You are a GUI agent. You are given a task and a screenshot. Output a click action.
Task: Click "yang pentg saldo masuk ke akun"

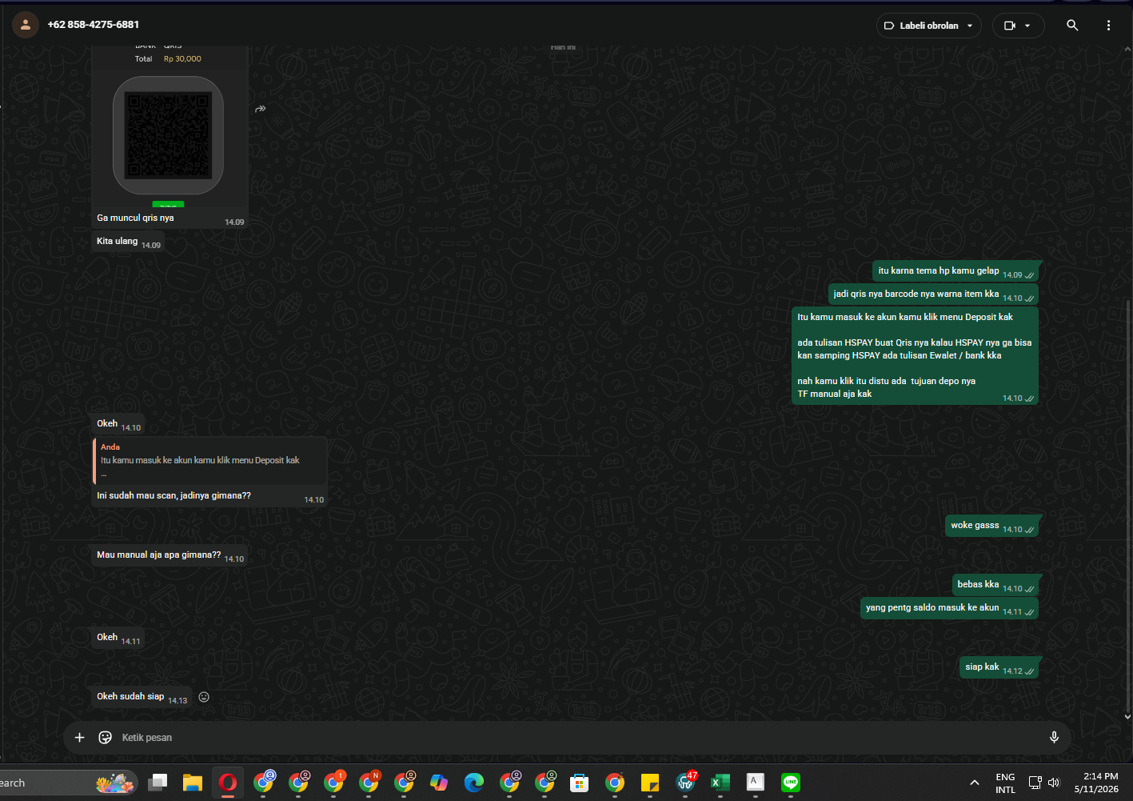pos(949,608)
